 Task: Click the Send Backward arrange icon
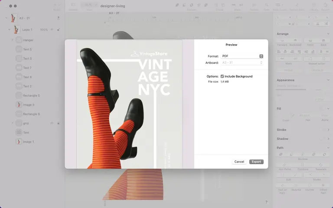[x=295, y=40]
